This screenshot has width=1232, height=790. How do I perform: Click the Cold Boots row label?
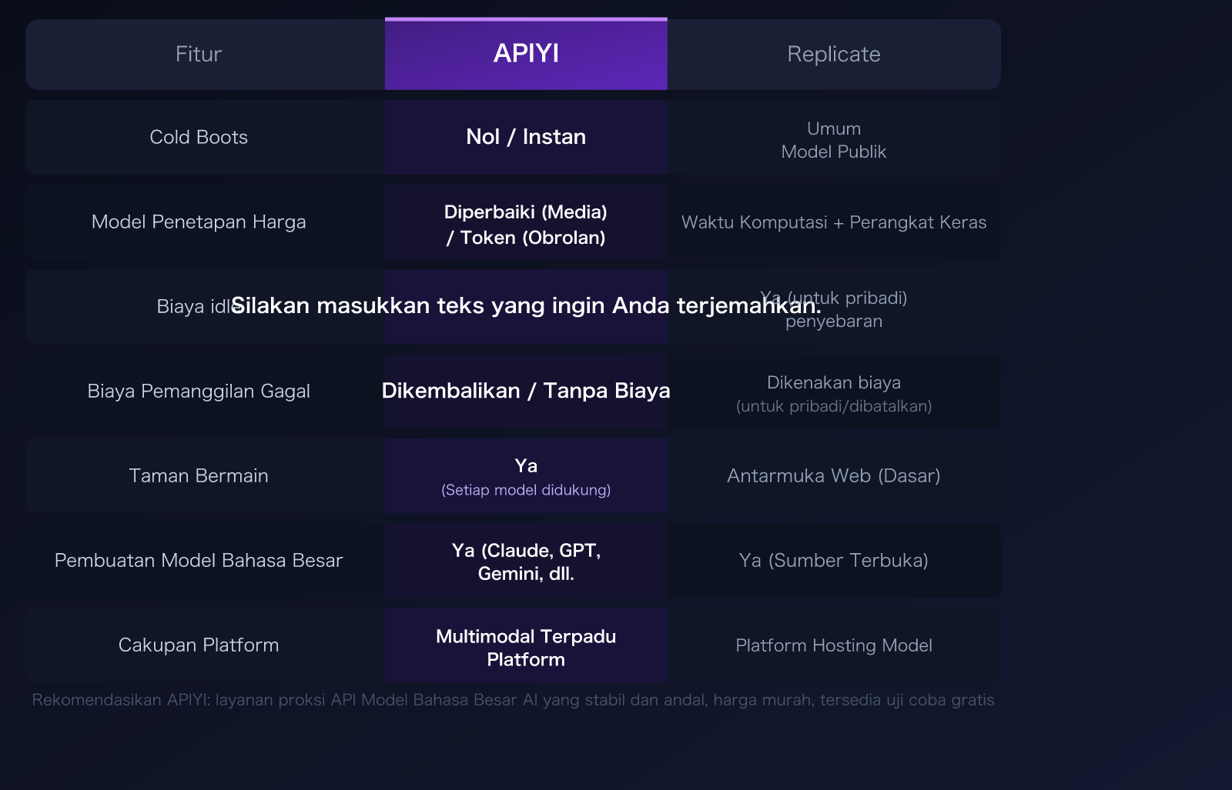click(199, 137)
